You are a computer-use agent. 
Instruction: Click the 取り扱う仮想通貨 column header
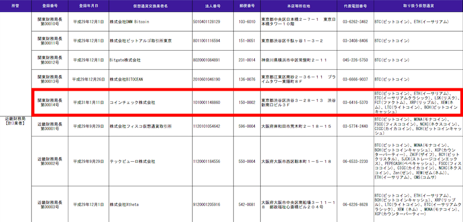[x=418, y=6]
